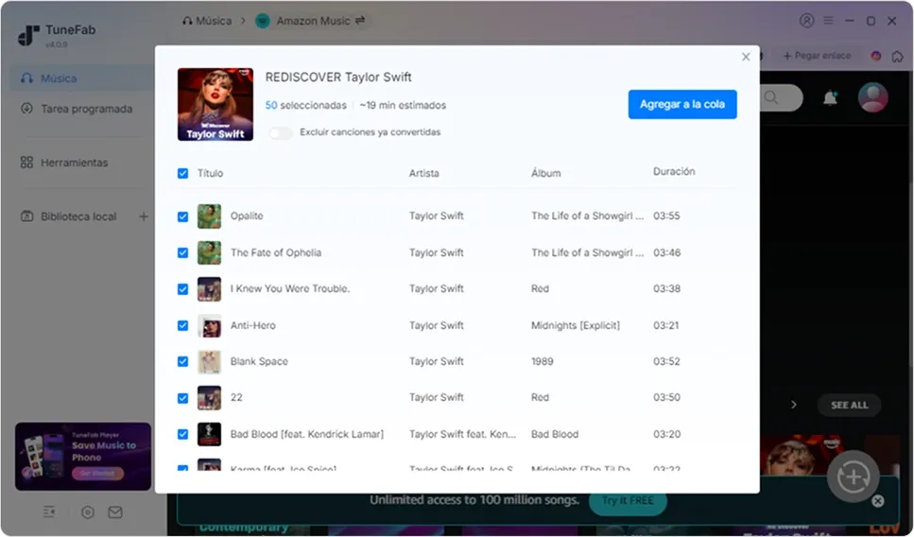Click the Save Music to Phone banner
914x537 pixels.
click(83, 457)
